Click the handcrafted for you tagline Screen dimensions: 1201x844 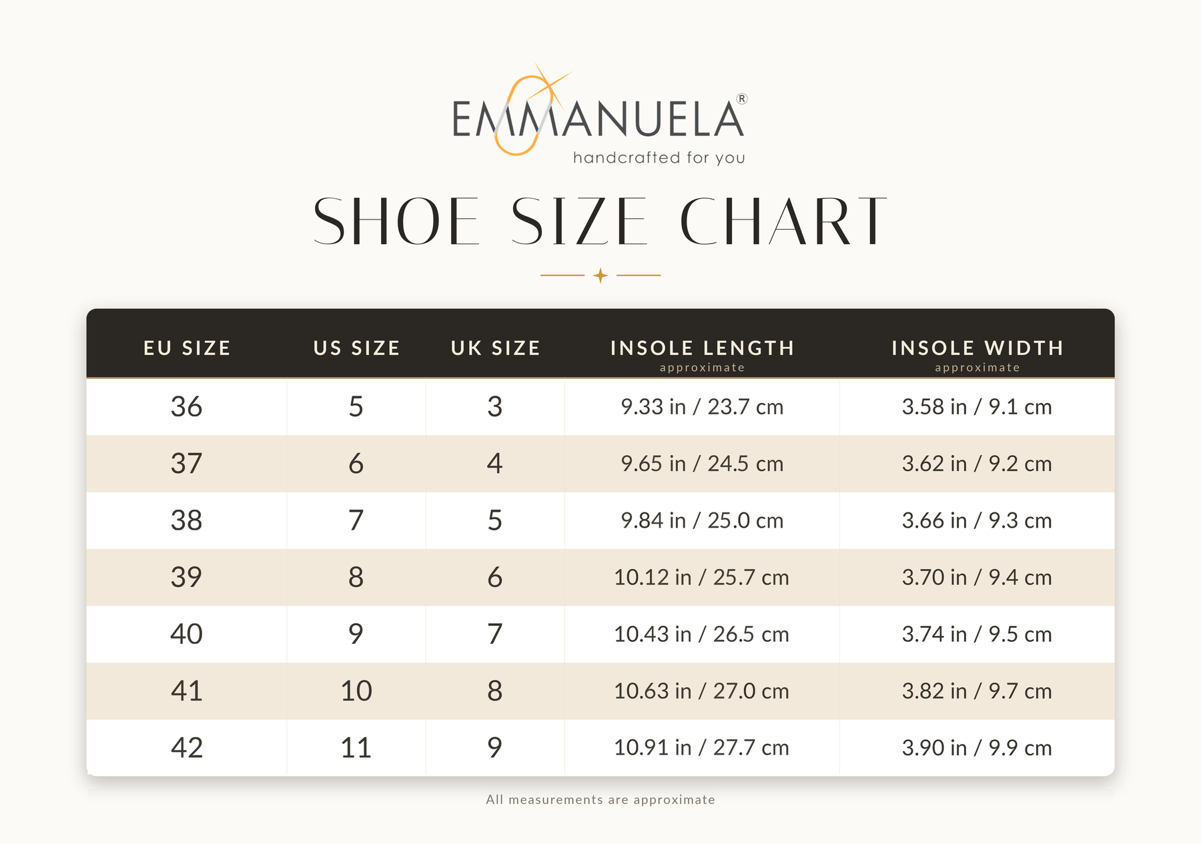click(x=659, y=158)
